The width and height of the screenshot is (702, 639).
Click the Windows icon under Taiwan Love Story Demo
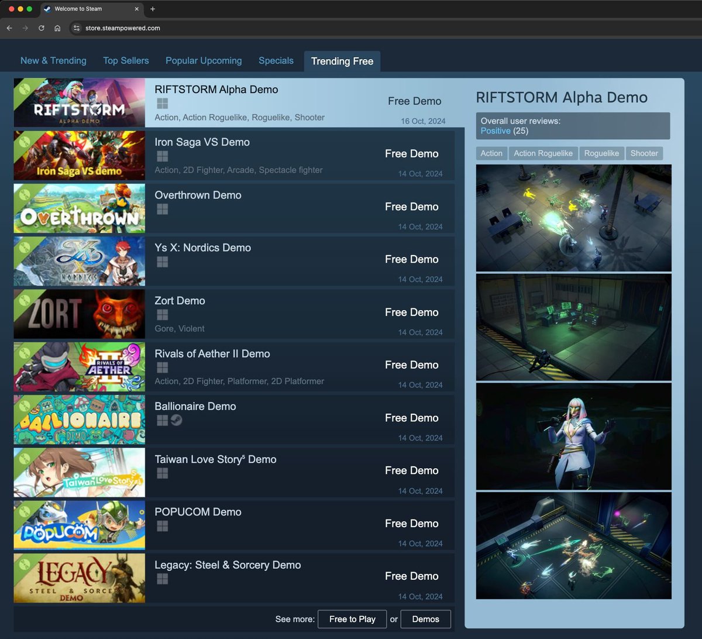pos(163,473)
